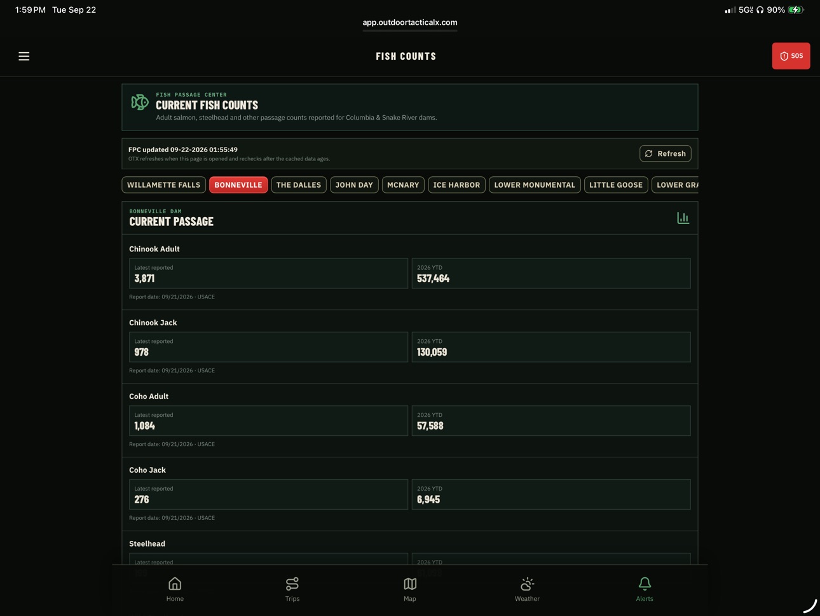Switch to The Dalles dam tab

(x=299, y=185)
